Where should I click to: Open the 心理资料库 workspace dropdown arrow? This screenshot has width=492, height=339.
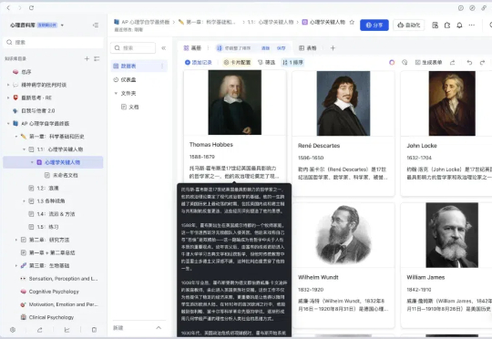(x=62, y=26)
